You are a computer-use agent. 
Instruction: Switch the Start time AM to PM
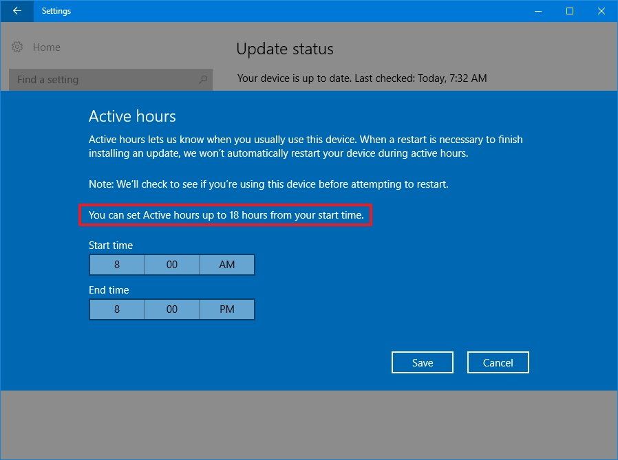pyautogui.click(x=226, y=265)
